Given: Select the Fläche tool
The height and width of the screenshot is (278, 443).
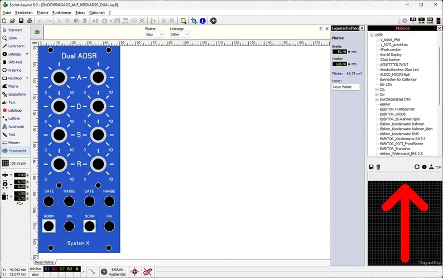Looking at the screenshot, I should 11,86.
